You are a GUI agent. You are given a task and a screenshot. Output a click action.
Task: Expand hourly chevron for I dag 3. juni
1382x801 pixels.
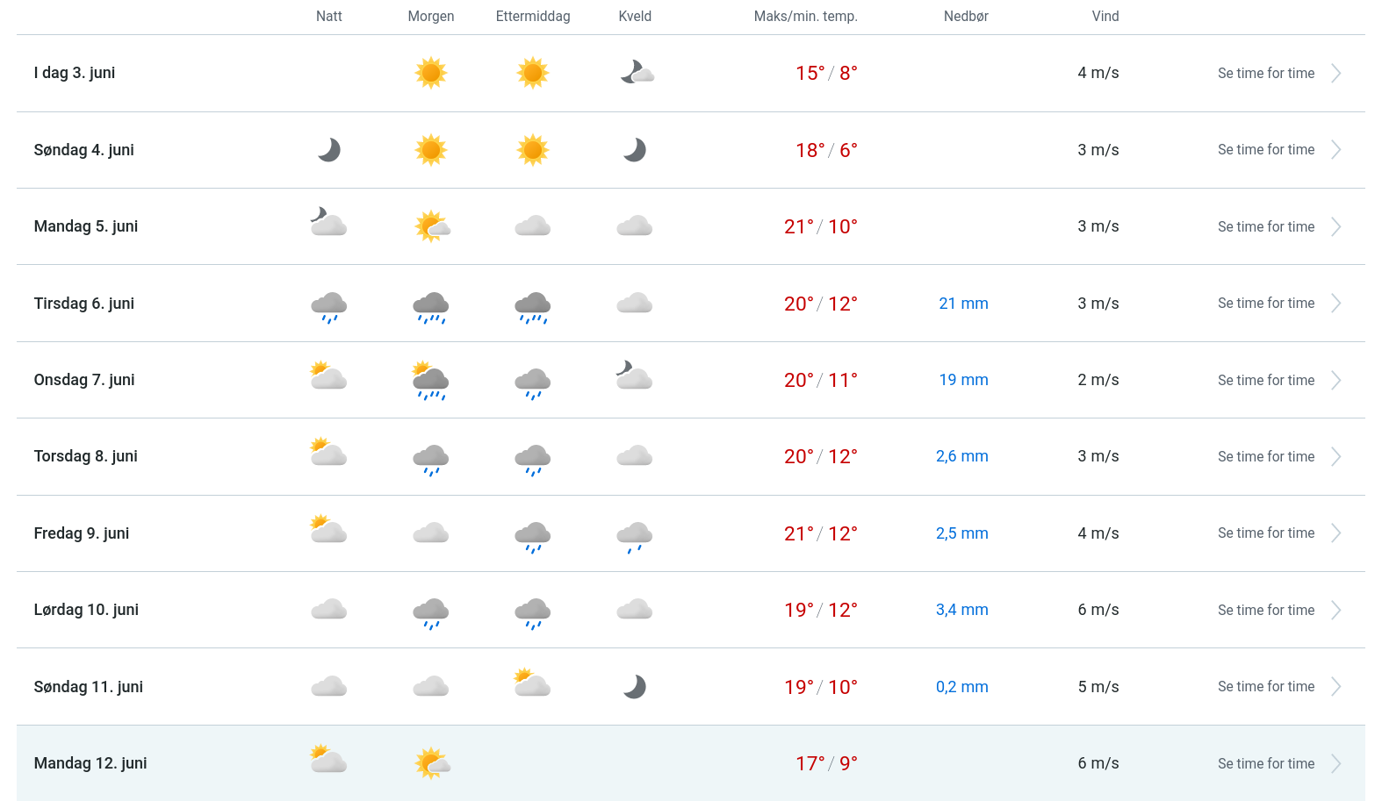point(1335,74)
